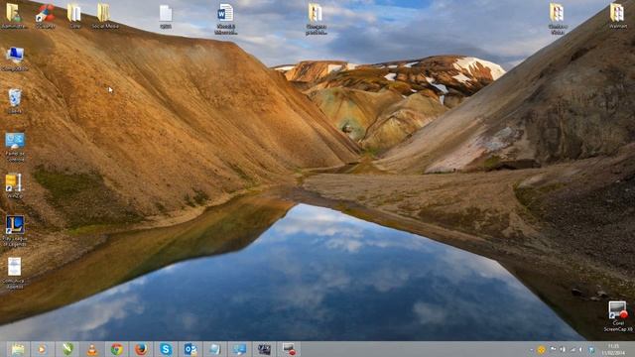Open Mozilla Firefox from the taskbar
Viewport: 635px width, 357px height.
(141, 349)
